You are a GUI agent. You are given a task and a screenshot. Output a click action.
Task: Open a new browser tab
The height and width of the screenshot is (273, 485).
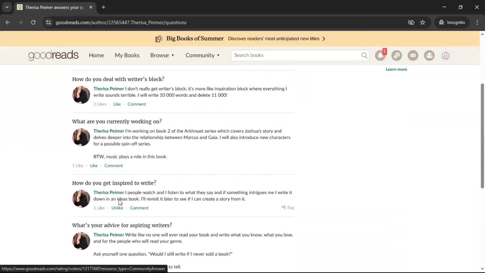pyautogui.click(x=104, y=7)
